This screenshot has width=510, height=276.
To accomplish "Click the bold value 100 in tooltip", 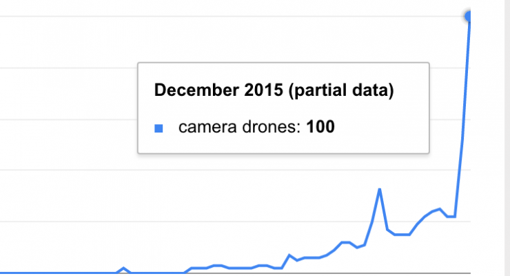I will [x=320, y=126].
